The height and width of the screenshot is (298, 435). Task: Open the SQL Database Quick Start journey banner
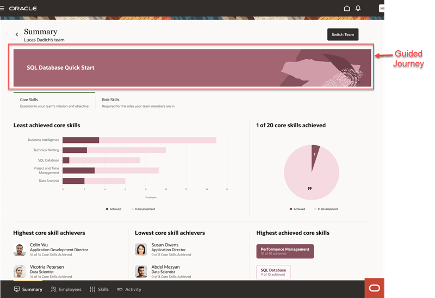tap(192, 67)
